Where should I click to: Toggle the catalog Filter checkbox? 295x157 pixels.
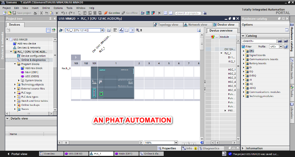pyautogui.click(x=243, y=47)
